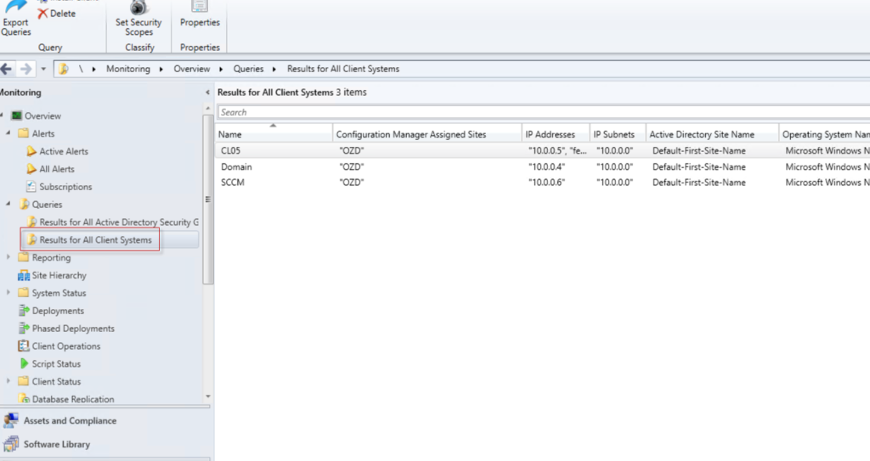The width and height of the screenshot is (870, 461).
Task: Select the CL05 result row
Action: [543, 150]
